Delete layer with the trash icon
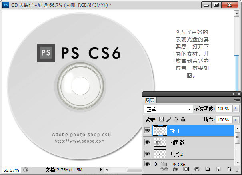The height and width of the screenshot is (175, 242). [229, 169]
